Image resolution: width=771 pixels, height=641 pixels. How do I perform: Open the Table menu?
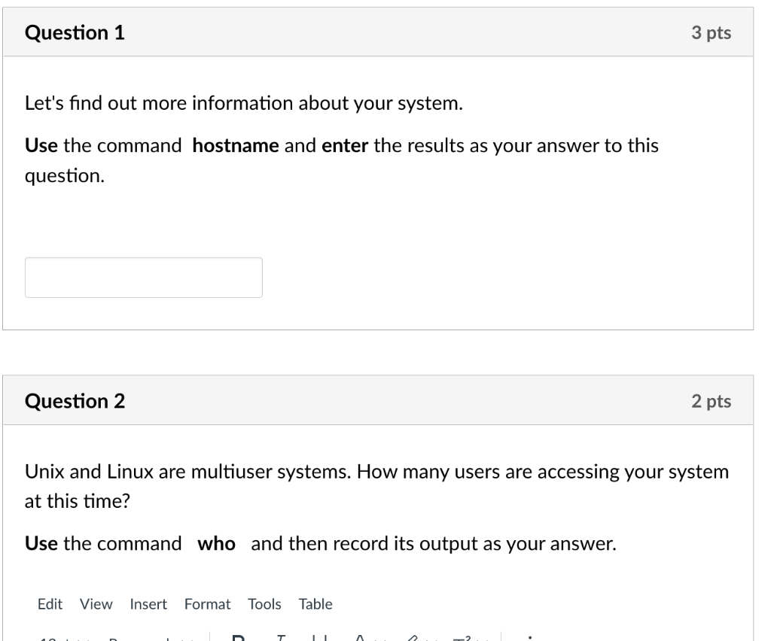(315, 604)
